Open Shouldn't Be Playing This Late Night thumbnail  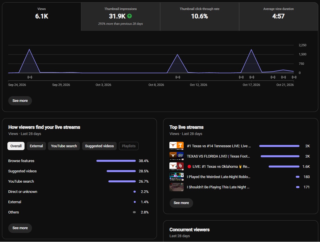[177, 187]
